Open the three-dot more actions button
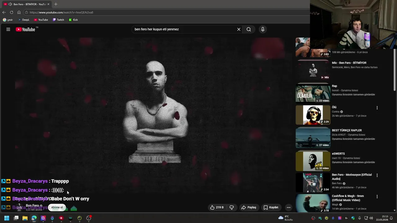Viewport: 397px width, 223px height. pyautogui.click(x=288, y=208)
